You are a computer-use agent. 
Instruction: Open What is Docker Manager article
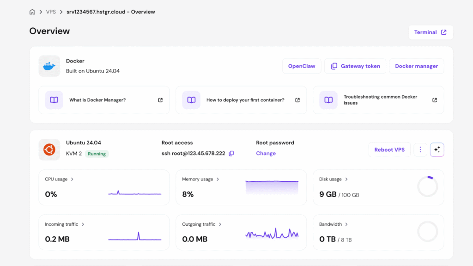(104, 100)
